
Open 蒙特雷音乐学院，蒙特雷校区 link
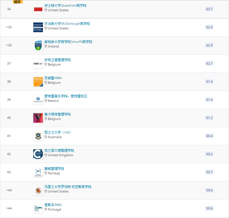66,96
